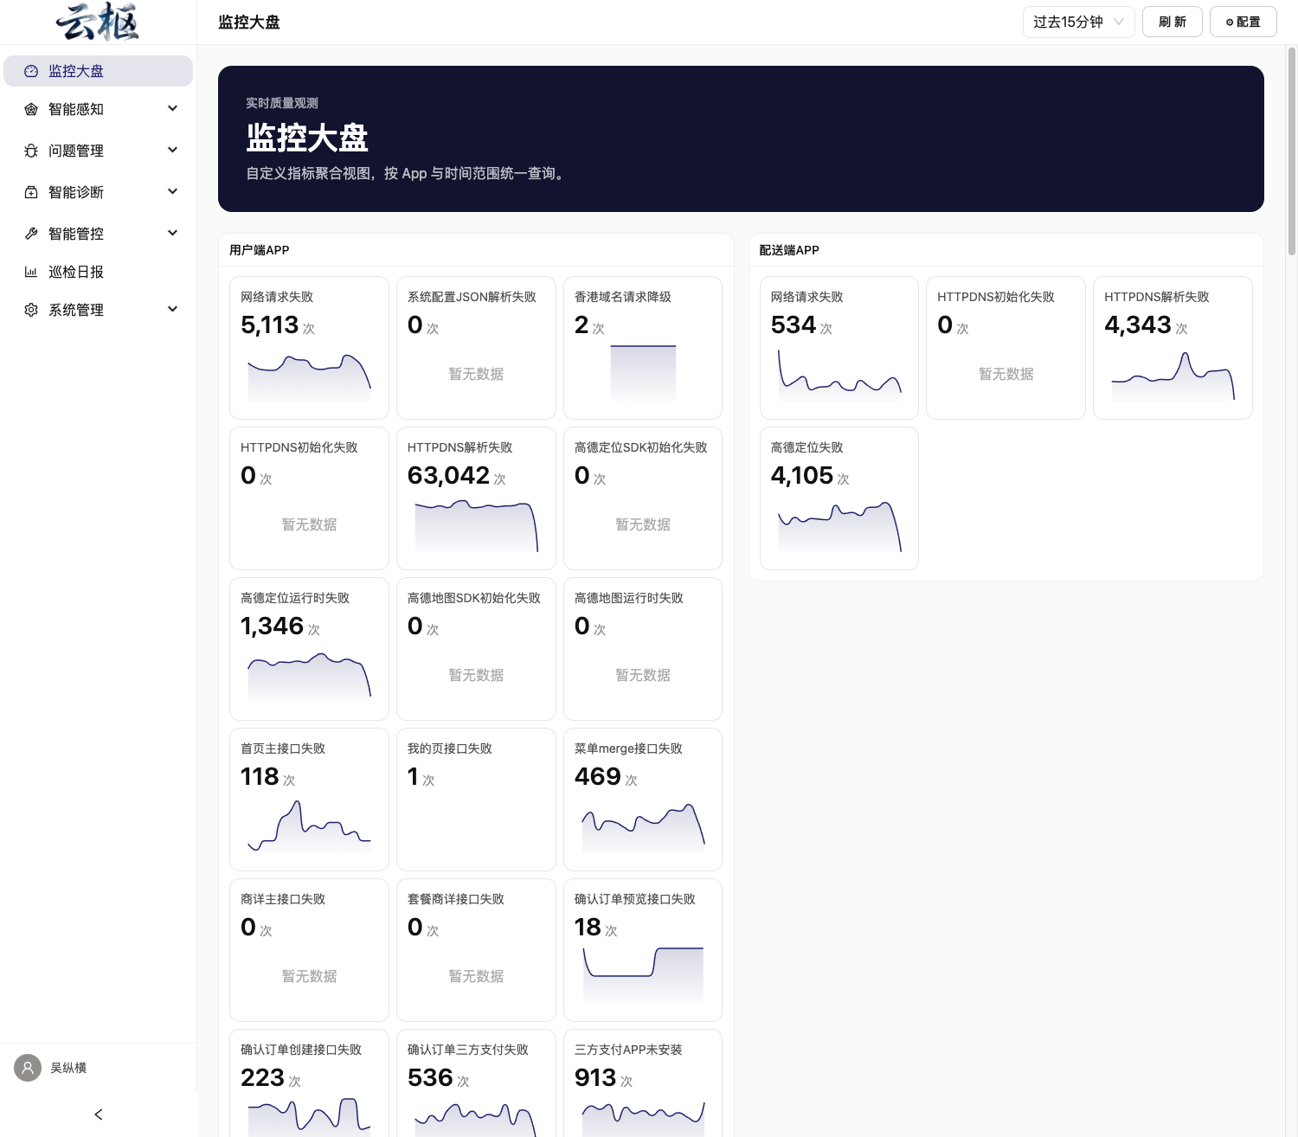Open the 确认订单三方支付失败 card
1298x1137 pixels.
point(476,1082)
